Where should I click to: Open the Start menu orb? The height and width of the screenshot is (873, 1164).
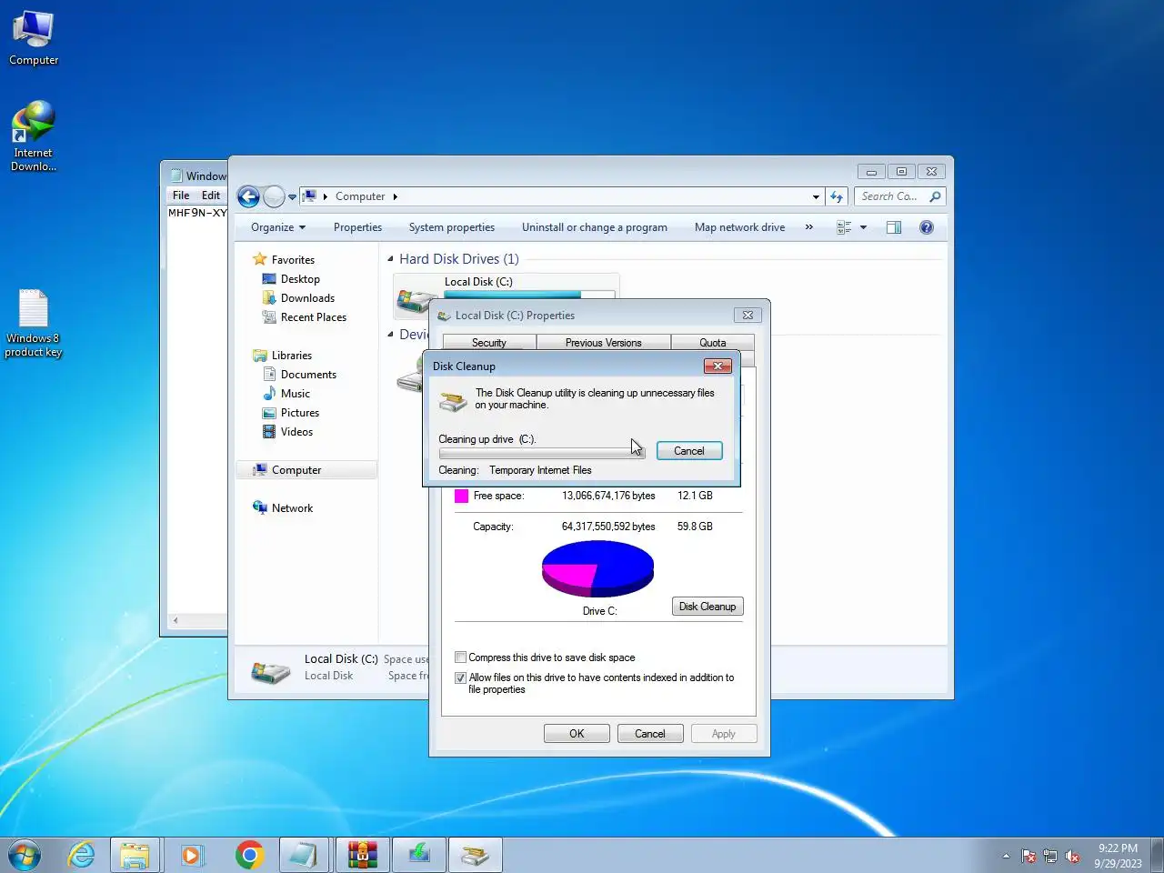(x=25, y=856)
